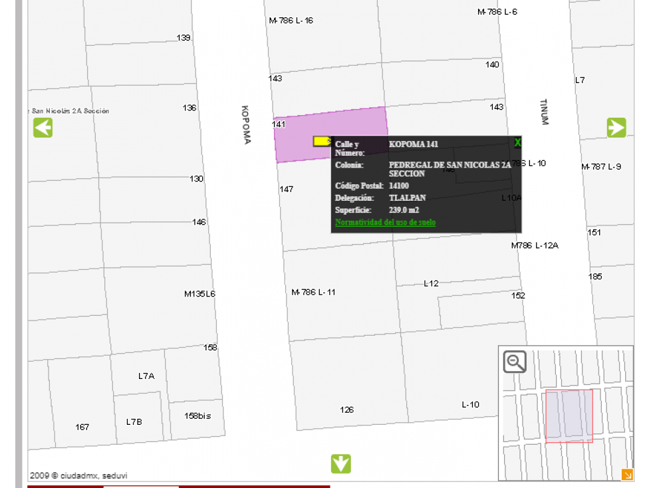Click the KOPOMA 141 address in popup
Viewport: 651px width, 488px height.
pos(414,144)
